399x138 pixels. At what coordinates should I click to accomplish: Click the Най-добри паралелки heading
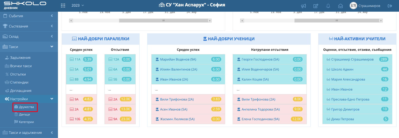coord(100,39)
